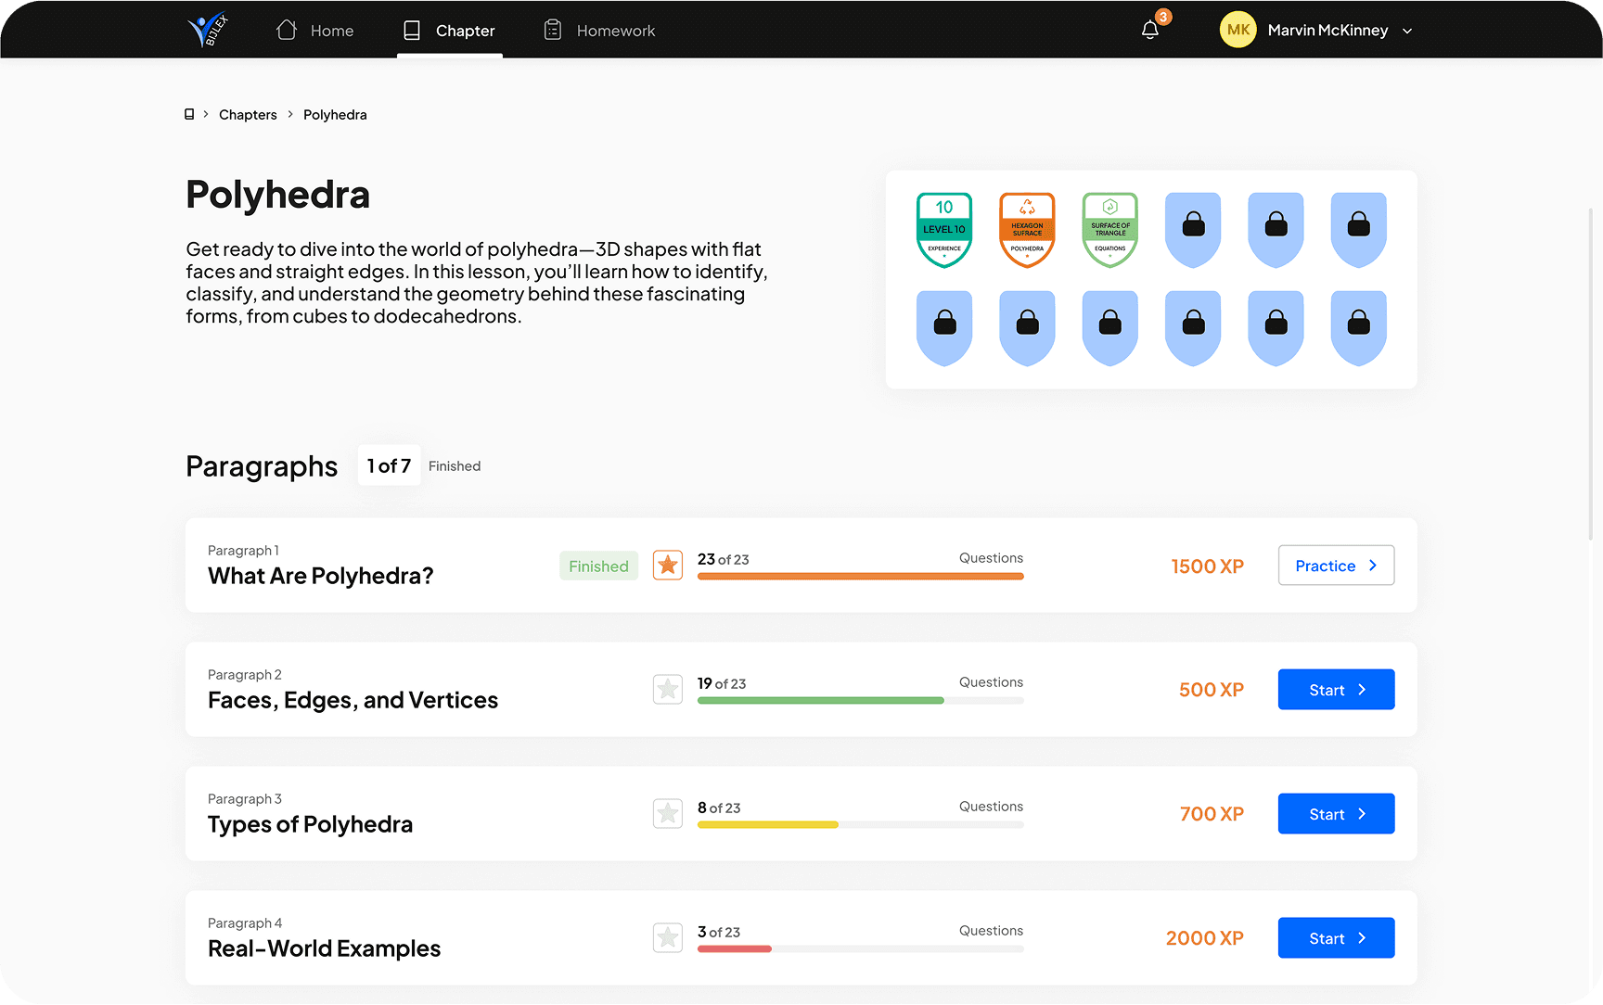Toggle favorite star for Types of Polyhedra
1603x1005 pixels.
click(668, 813)
